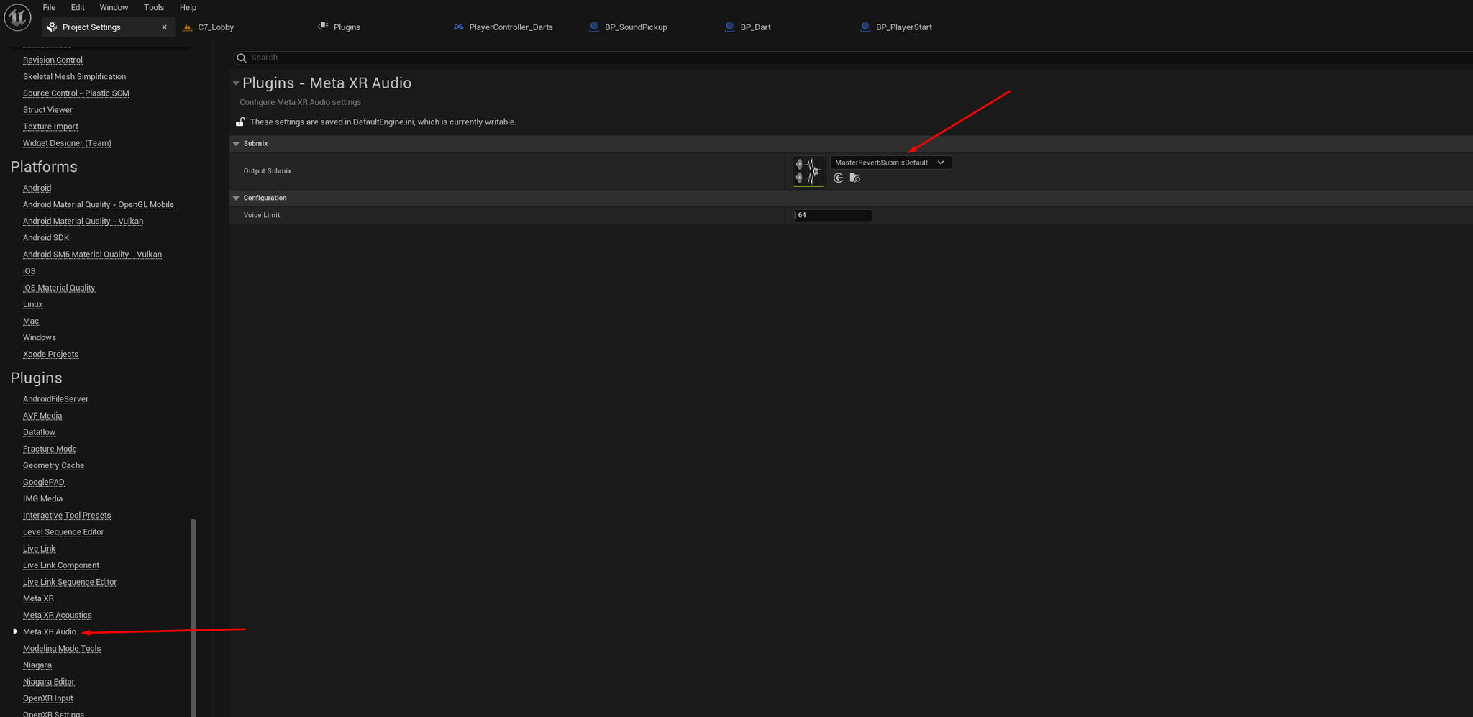
Task: Browse to submix asset in Content Browser
Action: [x=855, y=178]
